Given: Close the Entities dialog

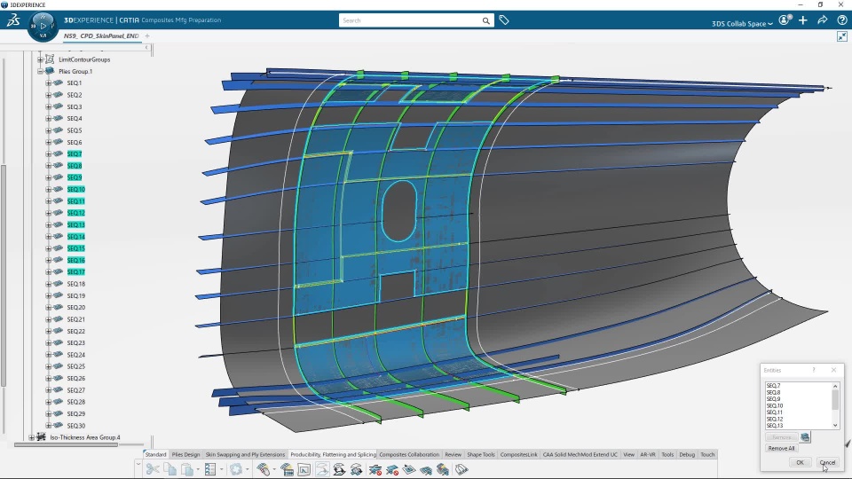Looking at the screenshot, I should pyautogui.click(x=834, y=370).
